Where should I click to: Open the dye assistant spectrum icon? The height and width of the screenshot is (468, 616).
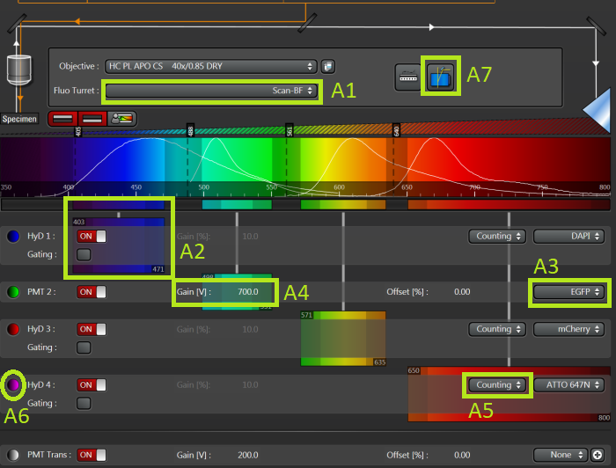122,119
